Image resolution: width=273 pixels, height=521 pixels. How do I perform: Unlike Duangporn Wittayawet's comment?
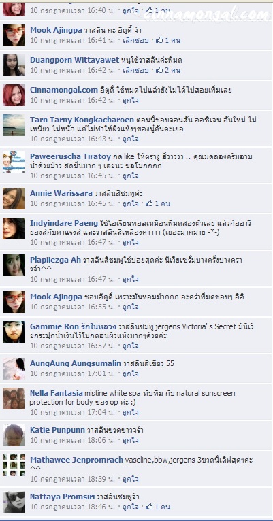point(135,70)
